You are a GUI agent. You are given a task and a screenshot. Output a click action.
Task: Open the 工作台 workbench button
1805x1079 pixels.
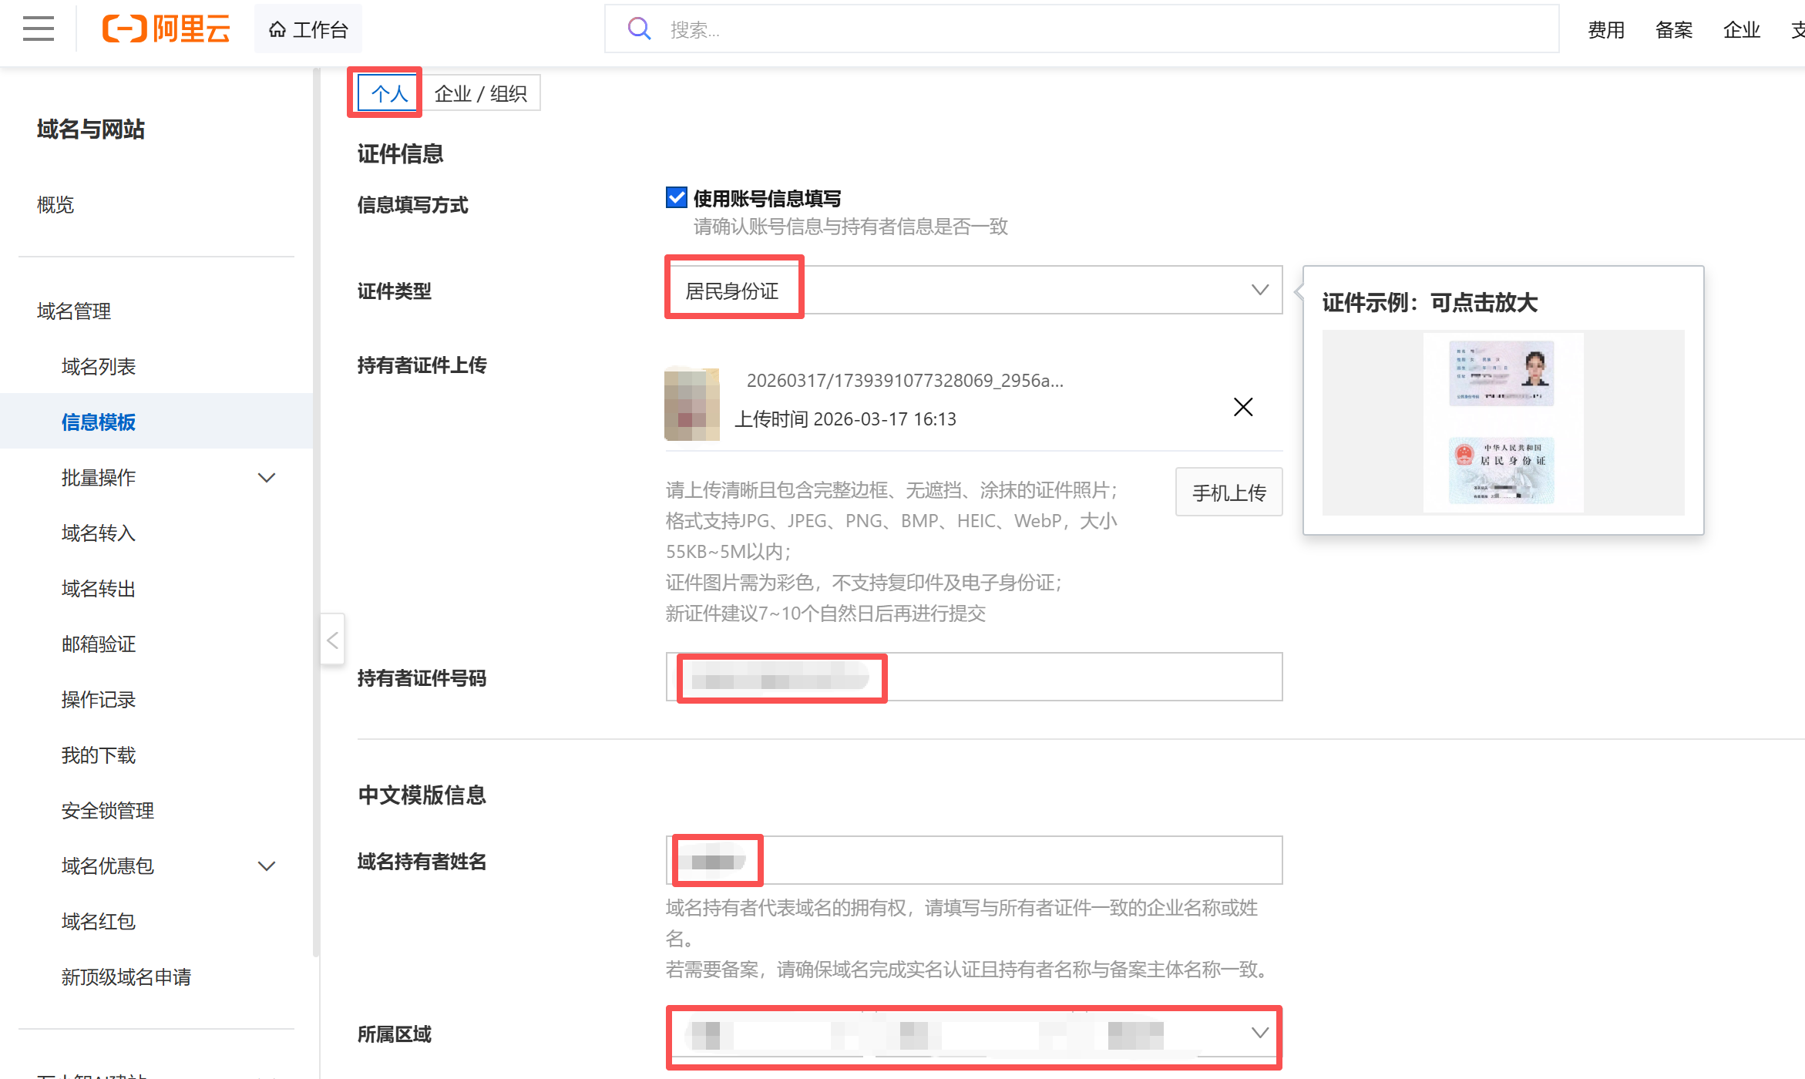(308, 29)
